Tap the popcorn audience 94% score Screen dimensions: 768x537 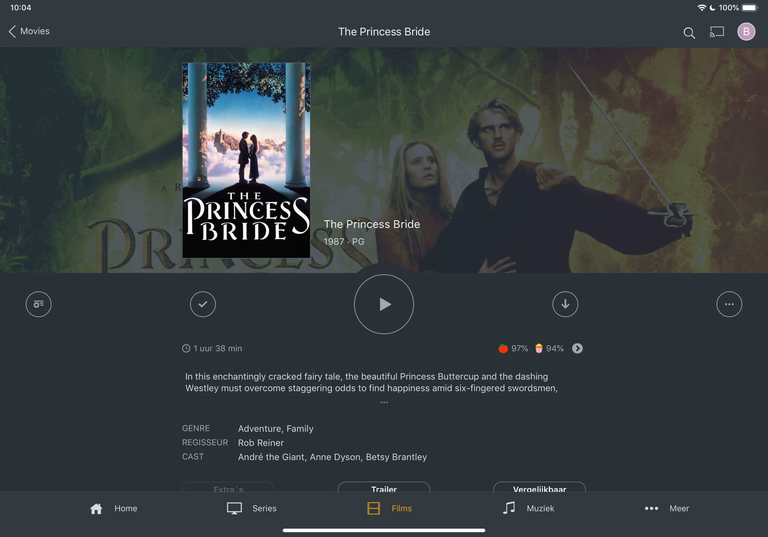549,348
